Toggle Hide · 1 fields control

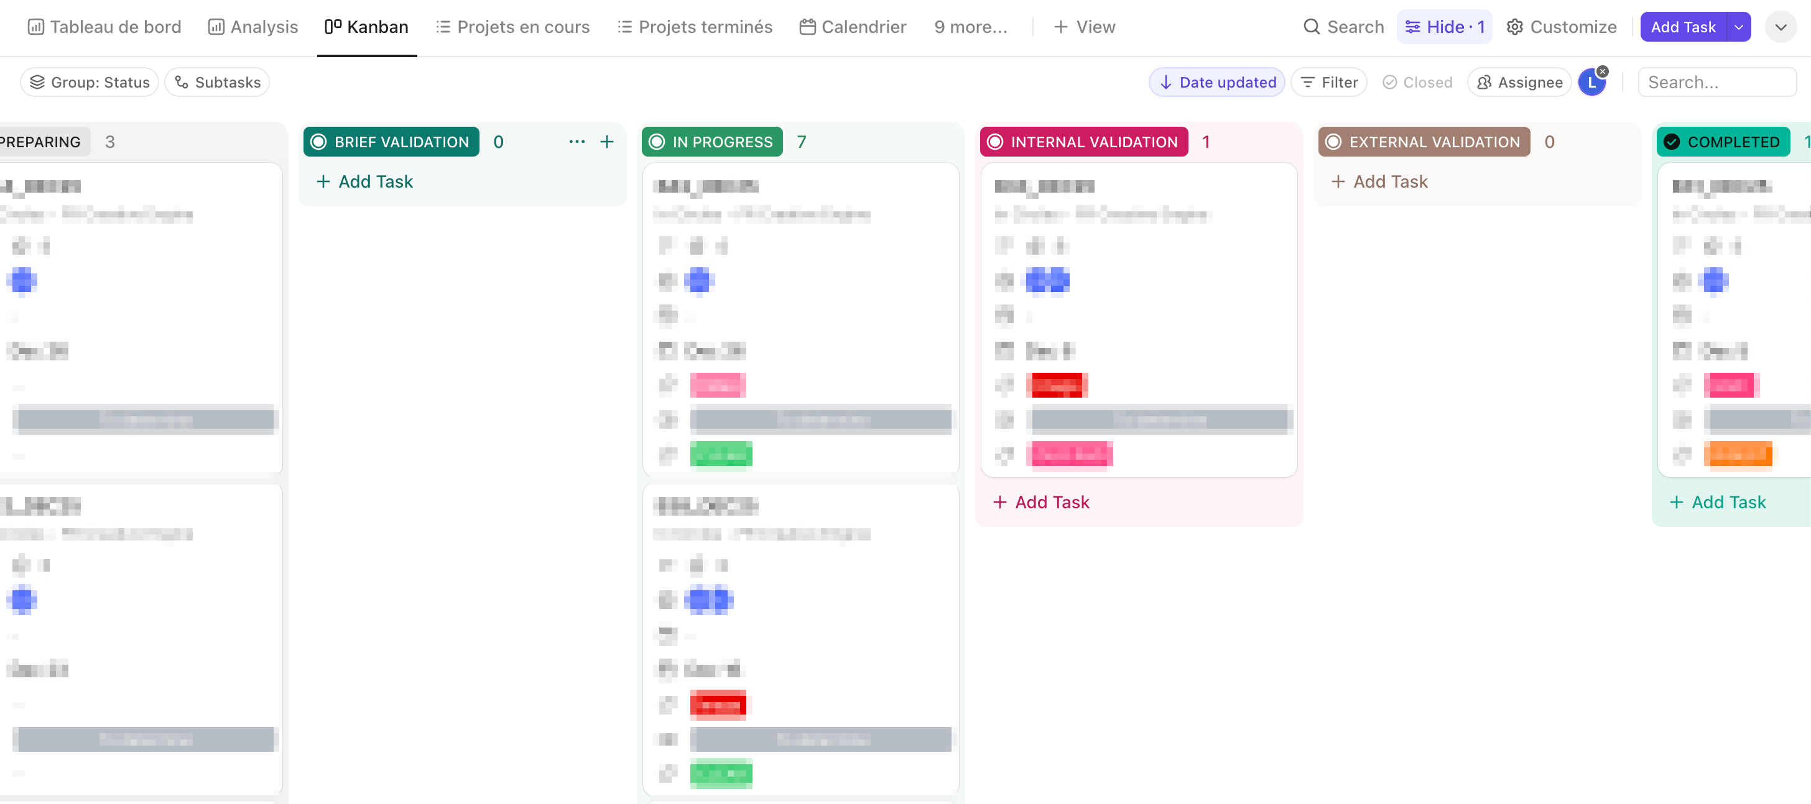(1444, 27)
